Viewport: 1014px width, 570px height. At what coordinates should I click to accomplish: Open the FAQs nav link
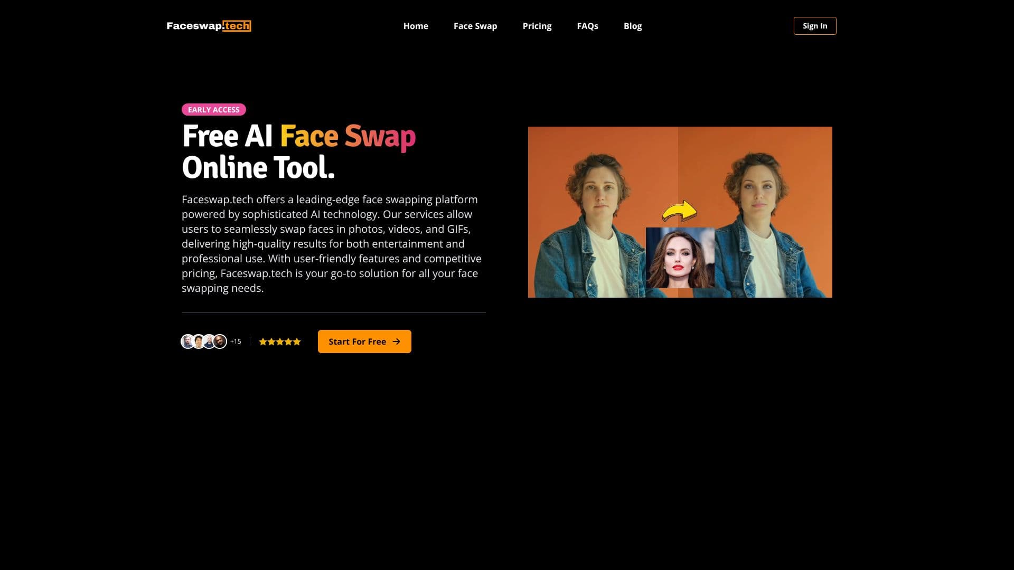587,26
